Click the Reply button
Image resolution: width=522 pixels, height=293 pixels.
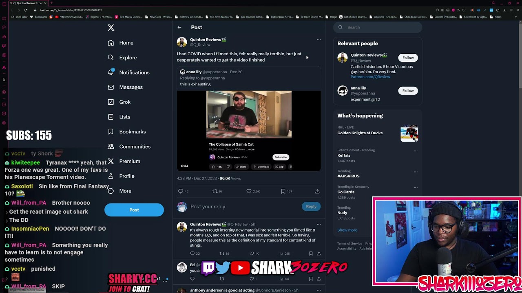click(x=311, y=207)
